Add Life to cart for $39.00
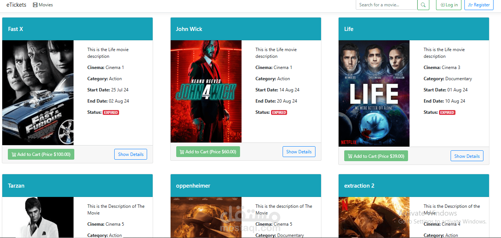 point(376,156)
